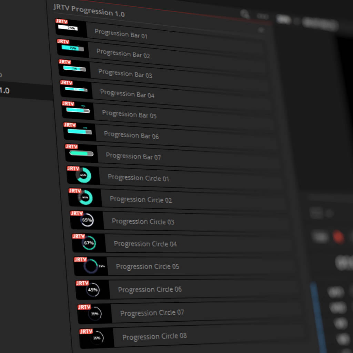Viewport: 353px width, 353px height.
Task: Click the 'Progression Bar 06' label
Action: (x=131, y=135)
